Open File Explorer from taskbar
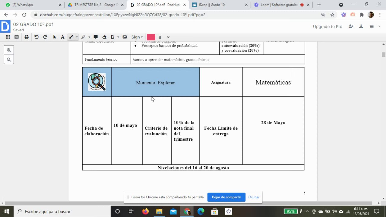This screenshot has height=217, width=386. point(159,211)
